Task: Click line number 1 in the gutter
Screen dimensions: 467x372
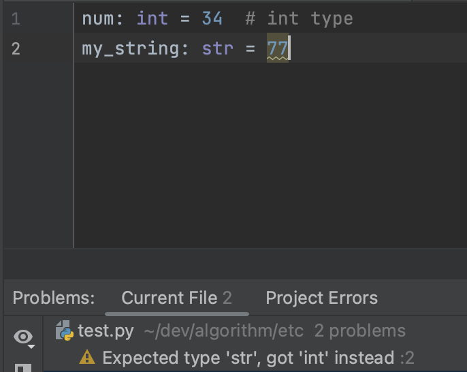Action: [x=16, y=19]
